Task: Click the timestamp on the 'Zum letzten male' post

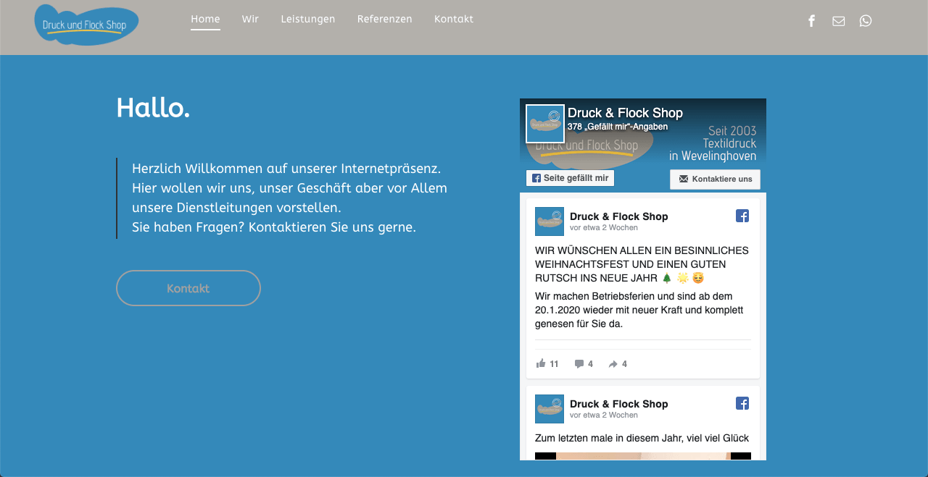Action: (x=604, y=415)
